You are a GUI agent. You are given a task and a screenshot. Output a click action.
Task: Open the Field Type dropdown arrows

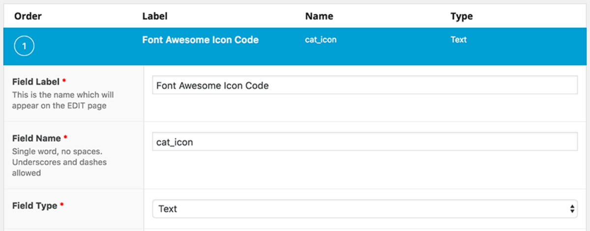pos(572,209)
